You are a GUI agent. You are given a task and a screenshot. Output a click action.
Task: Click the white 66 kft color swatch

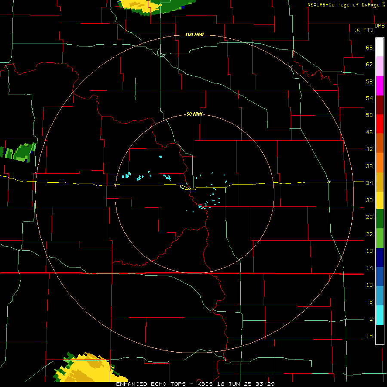click(x=380, y=47)
